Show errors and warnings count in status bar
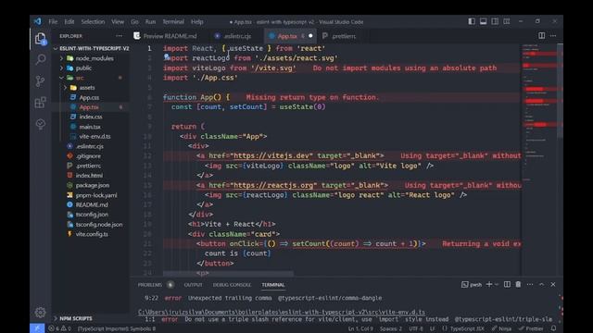This screenshot has height=333, width=593. [x=59, y=328]
